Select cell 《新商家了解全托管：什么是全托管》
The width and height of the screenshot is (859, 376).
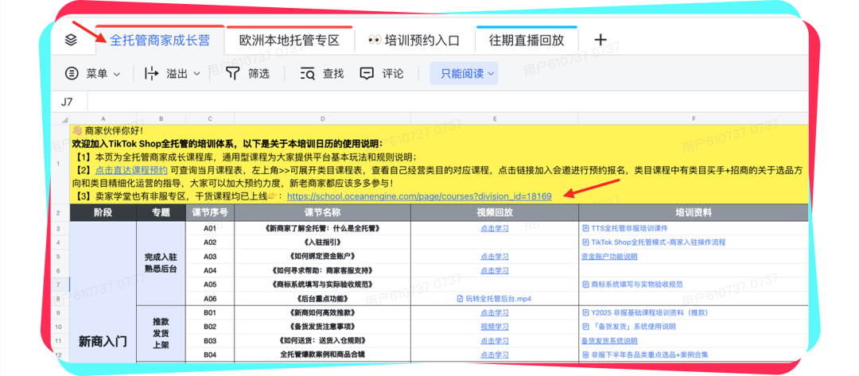tap(322, 228)
